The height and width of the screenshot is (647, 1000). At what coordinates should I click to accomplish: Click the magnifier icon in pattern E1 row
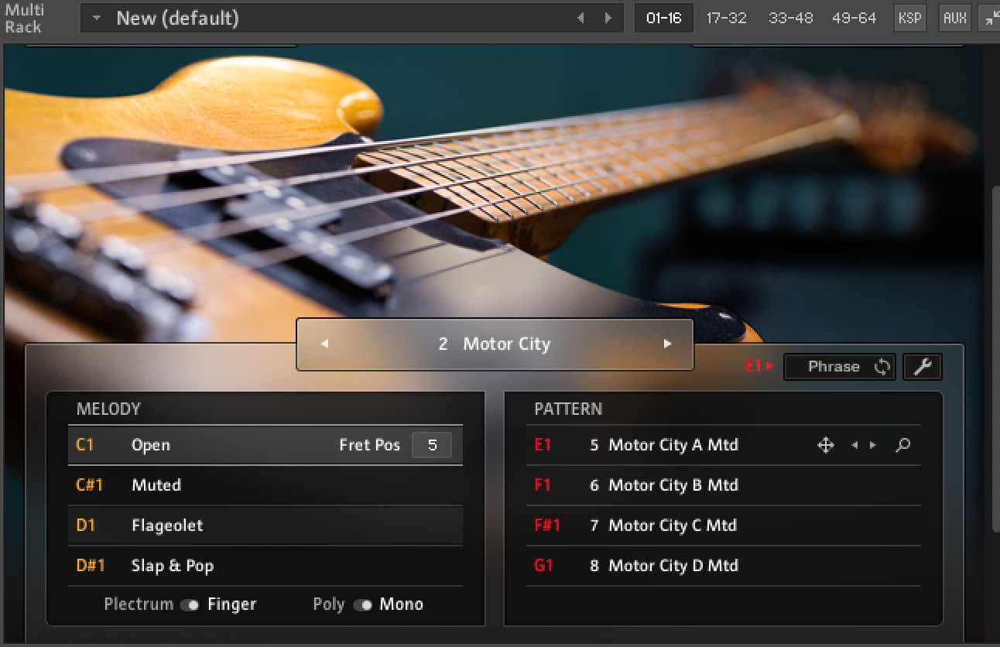(x=902, y=445)
